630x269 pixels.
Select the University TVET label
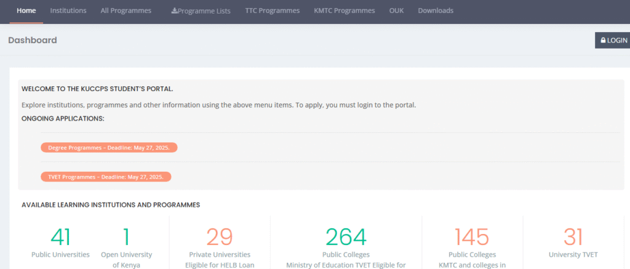click(573, 254)
